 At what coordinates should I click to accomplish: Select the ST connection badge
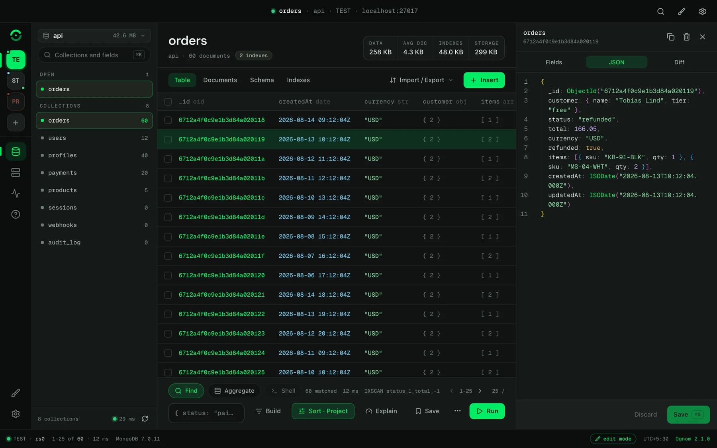pos(16,81)
